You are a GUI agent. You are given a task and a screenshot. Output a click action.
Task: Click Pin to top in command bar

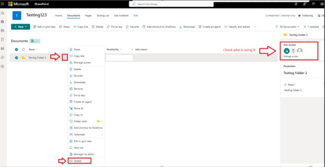click(115, 27)
